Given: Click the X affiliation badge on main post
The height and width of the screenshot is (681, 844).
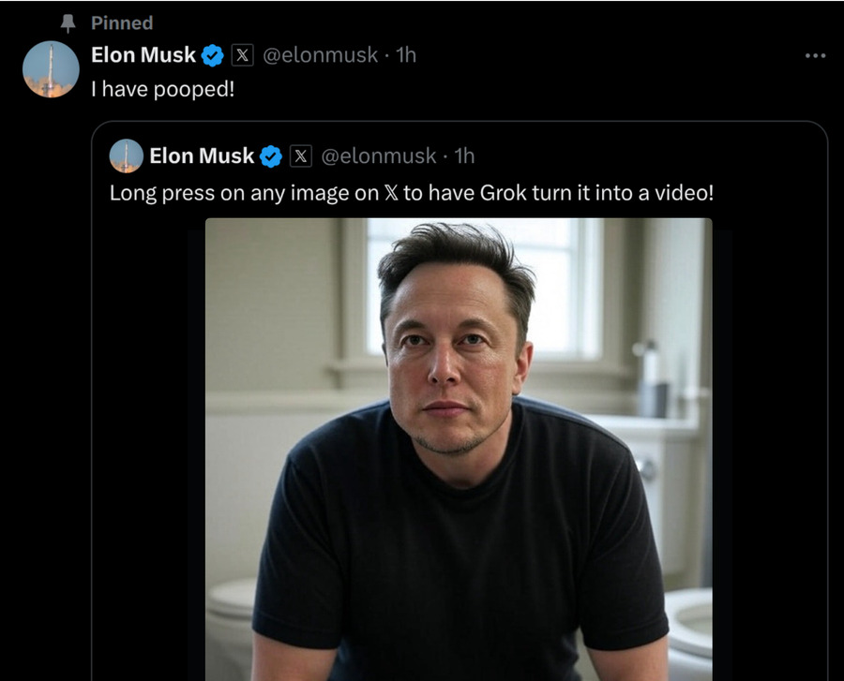Looking at the screenshot, I should pos(242,56).
